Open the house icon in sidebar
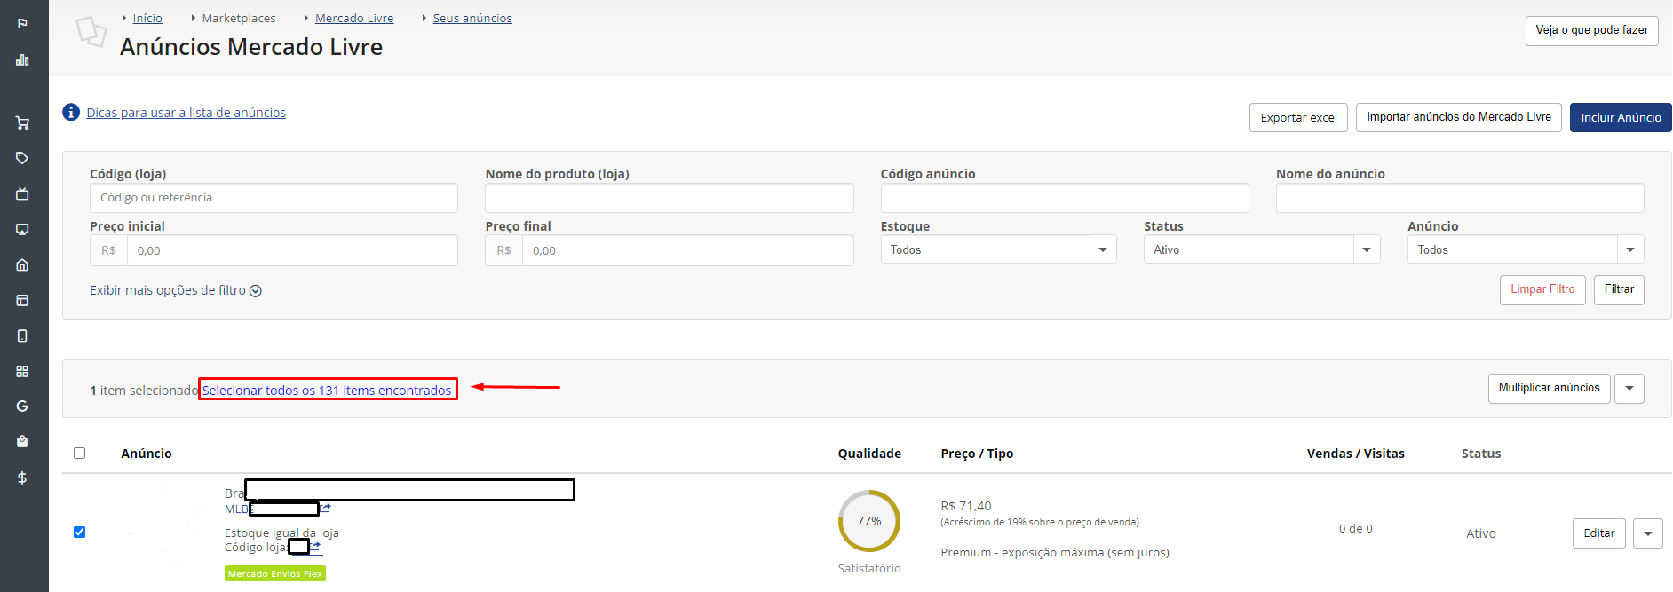 click(x=22, y=264)
